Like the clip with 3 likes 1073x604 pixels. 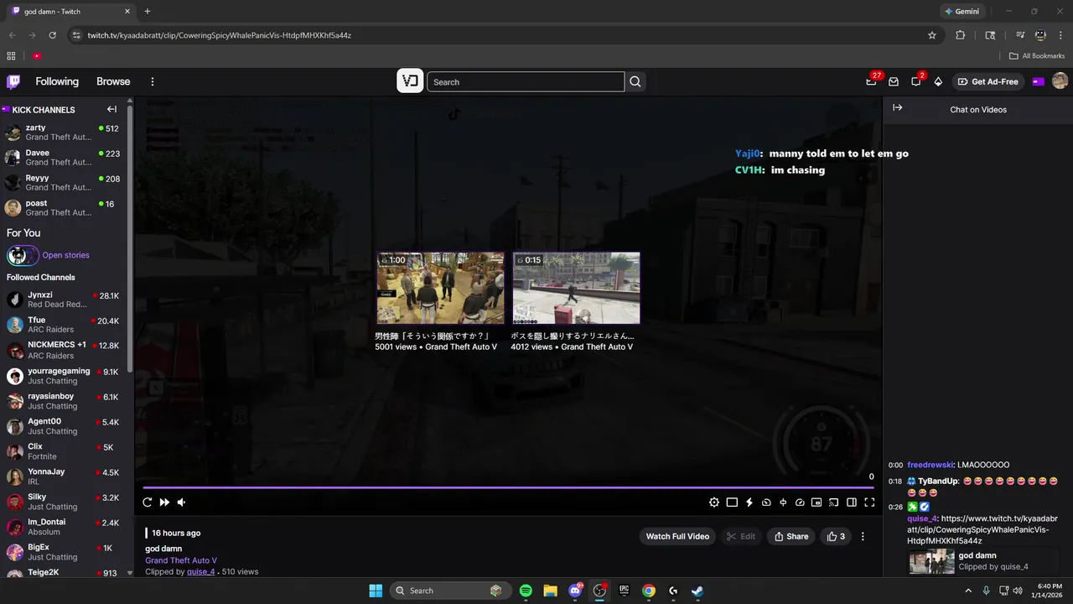[x=836, y=536]
